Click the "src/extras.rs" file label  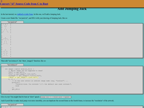pyautogui.click(x=12, y=65)
